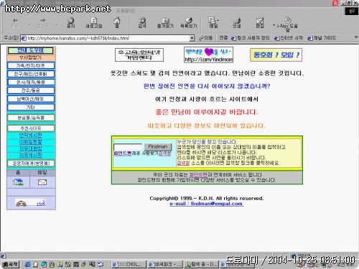Viewport: 359px width, 269px height.
Task: Open the 채널 가이드 links-bar shortcut
Action: click(x=322, y=38)
